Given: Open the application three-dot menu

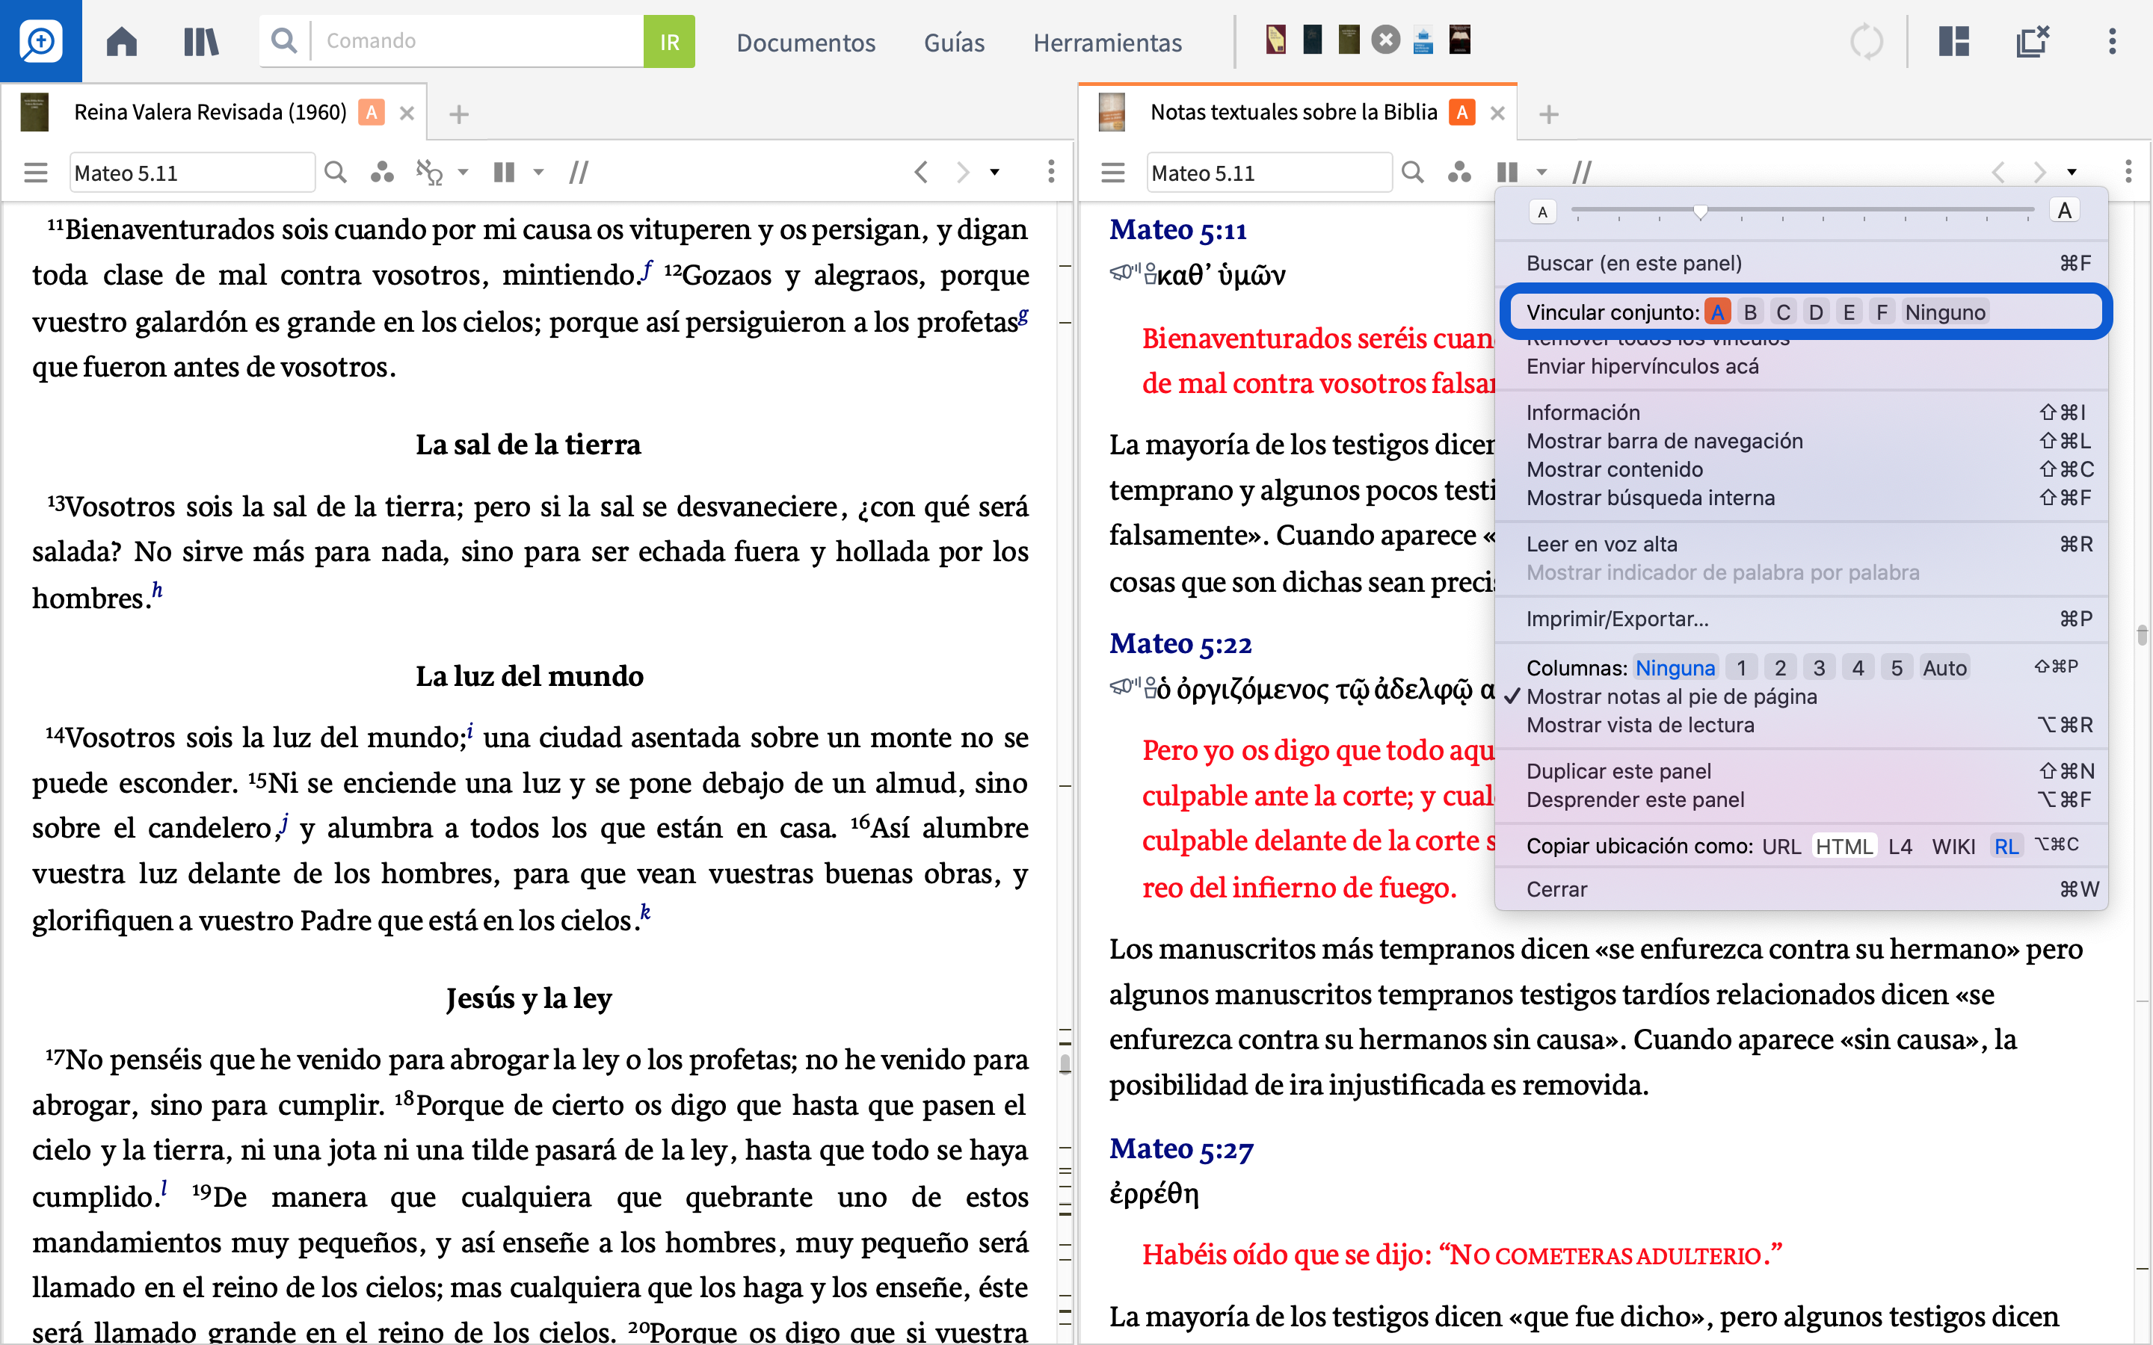Looking at the screenshot, I should tap(2112, 41).
